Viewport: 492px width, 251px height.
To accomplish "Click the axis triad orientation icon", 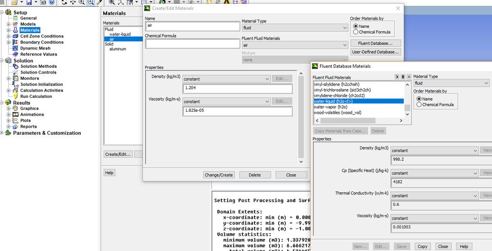I will pyautogui.click(x=121, y=2).
